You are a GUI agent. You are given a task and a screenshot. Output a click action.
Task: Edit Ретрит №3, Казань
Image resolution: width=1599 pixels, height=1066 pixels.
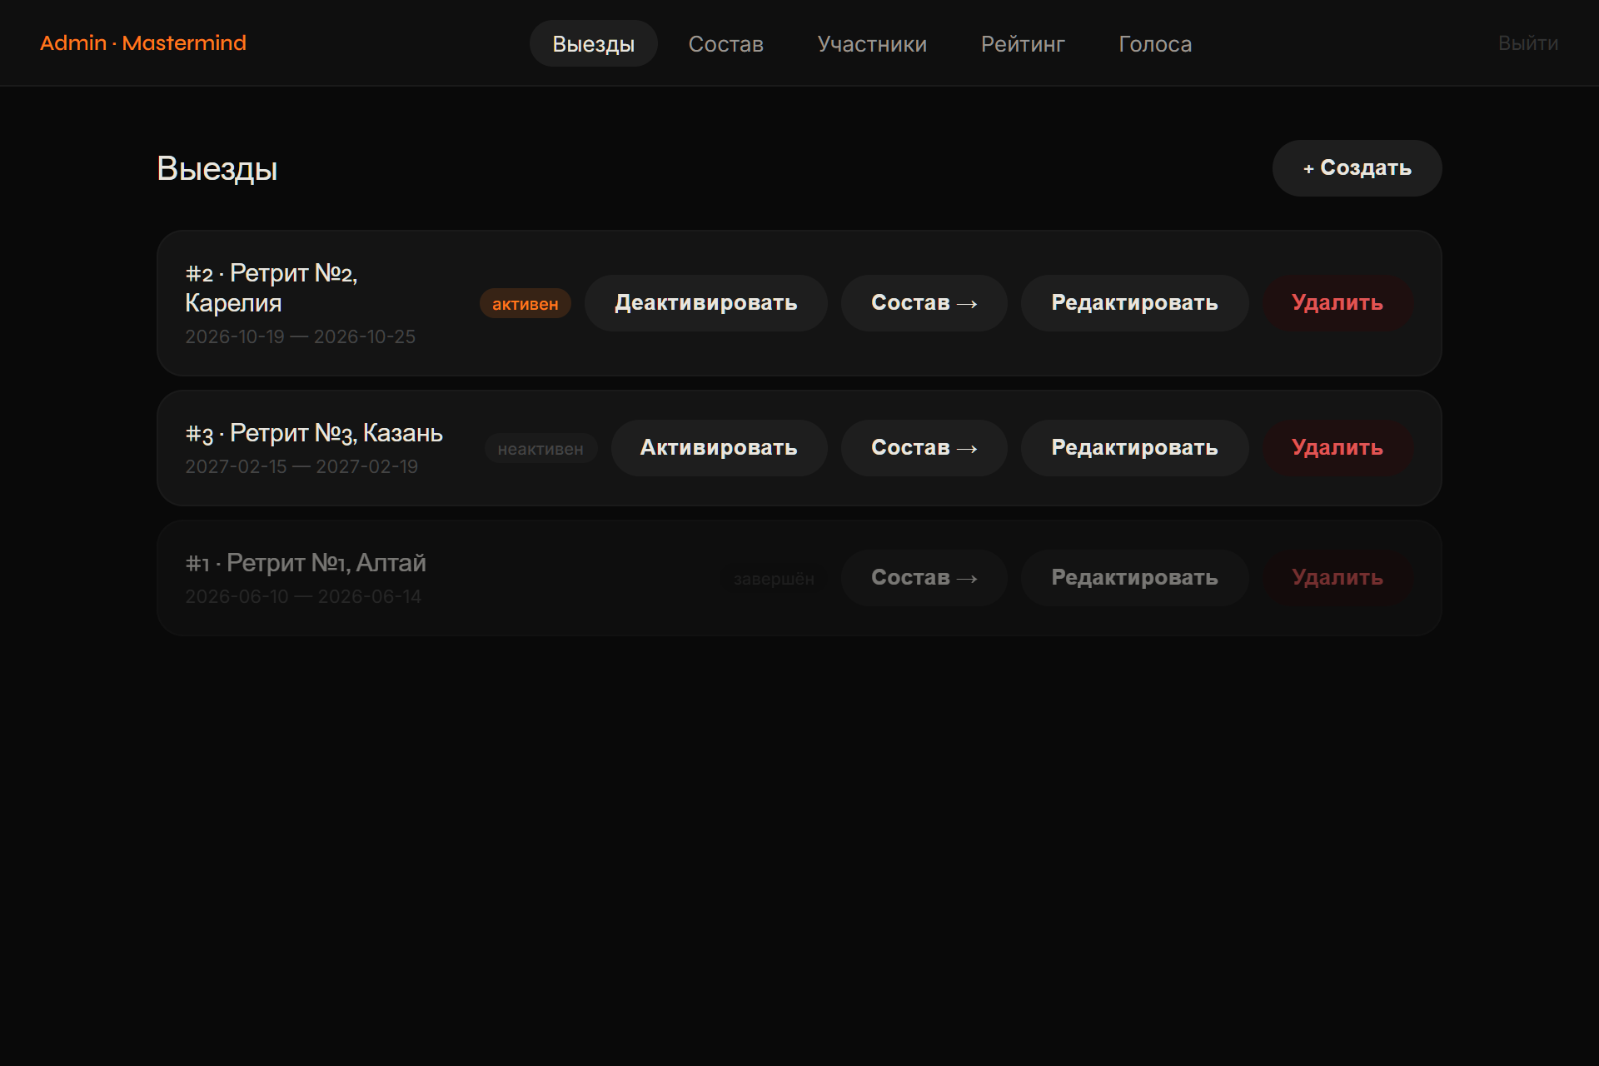pos(1134,448)
